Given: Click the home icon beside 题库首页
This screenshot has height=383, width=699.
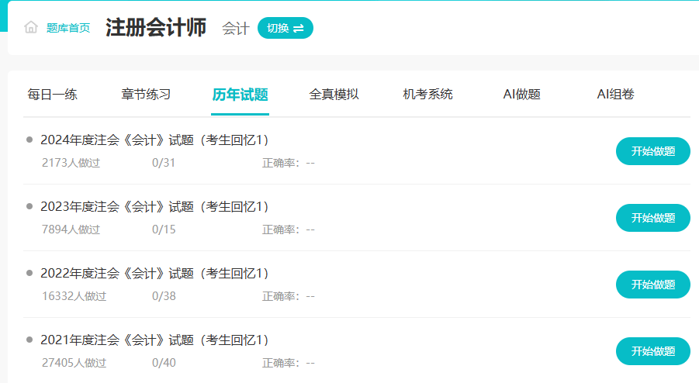Looking at the screenshot, I should 31,28.
